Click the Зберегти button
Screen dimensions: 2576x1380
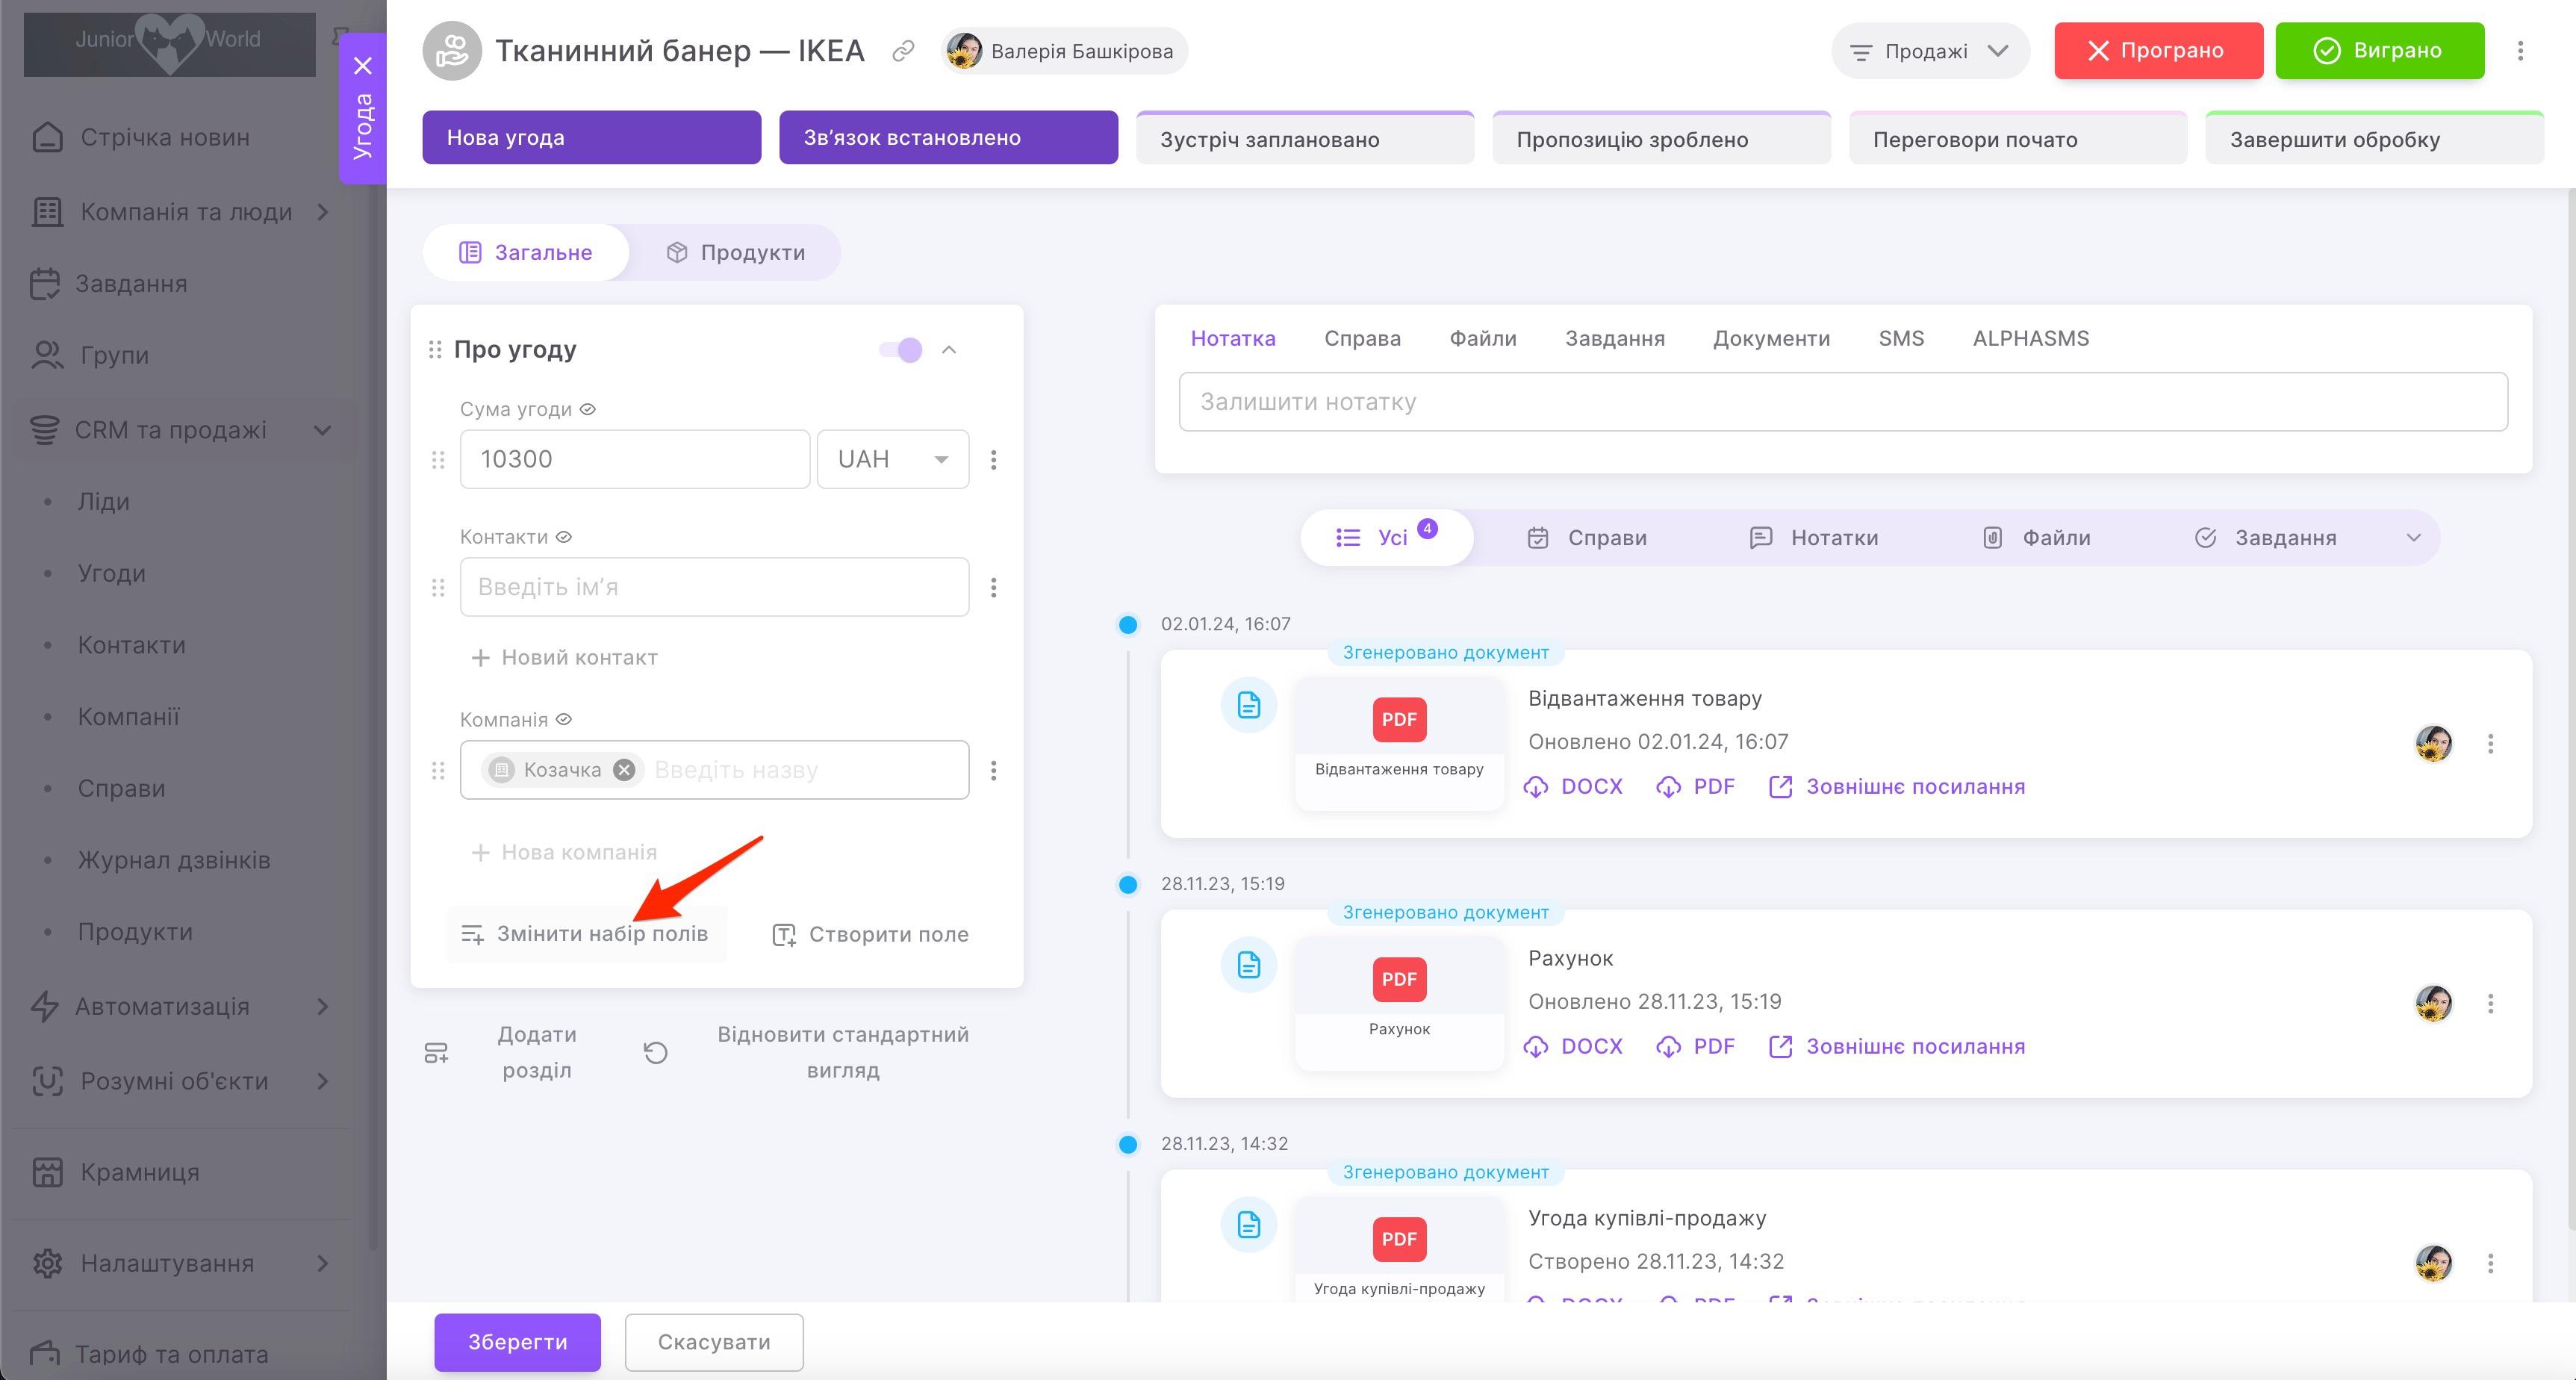click(517, 1342)
